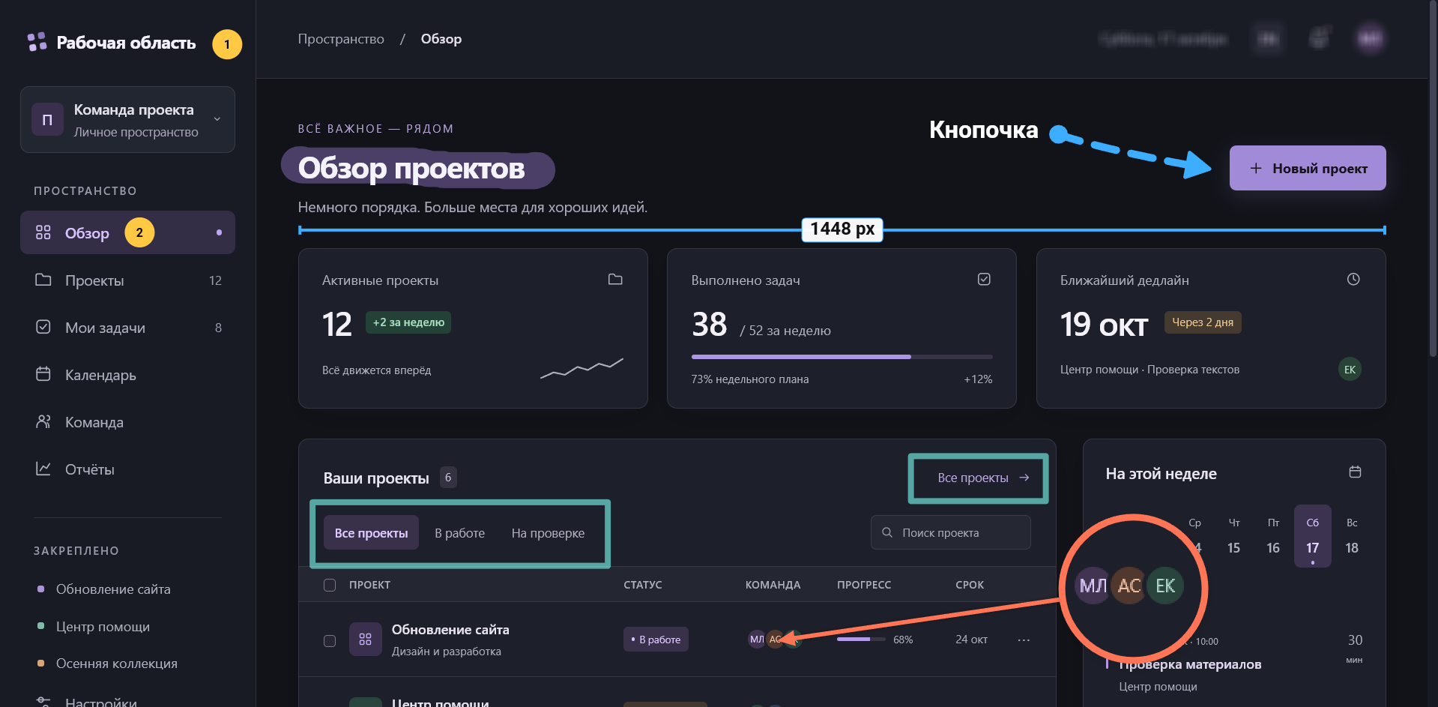
Task: Click the +2 за неделю badge
Action: (x=408, y=322)
